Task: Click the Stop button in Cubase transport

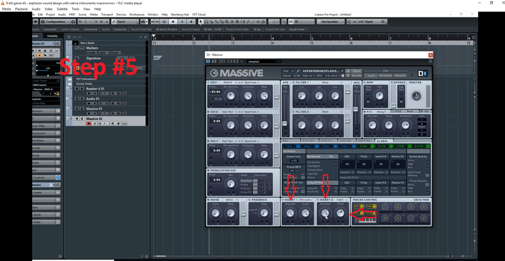Action: tap(173, 21)
